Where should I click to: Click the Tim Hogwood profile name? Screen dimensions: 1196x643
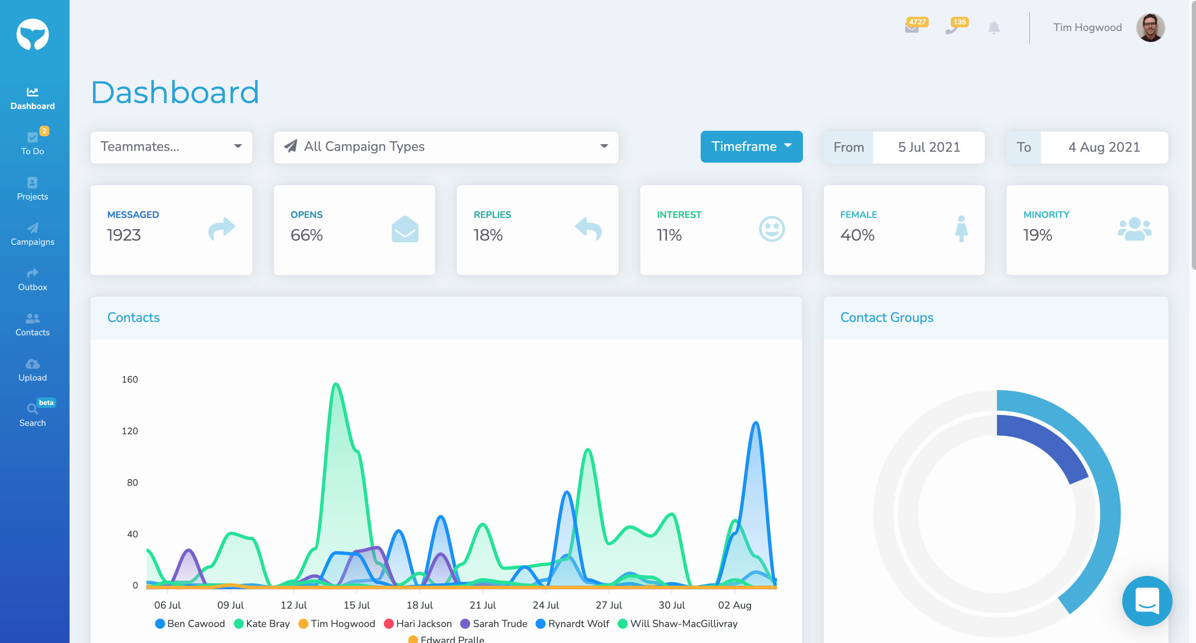click(x=1087, y=28)
